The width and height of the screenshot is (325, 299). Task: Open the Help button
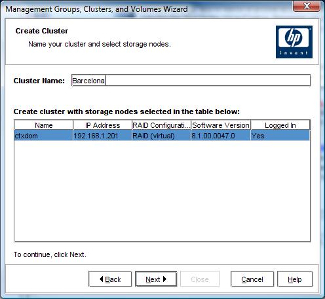pyautogui.click(x=295, y=279)
